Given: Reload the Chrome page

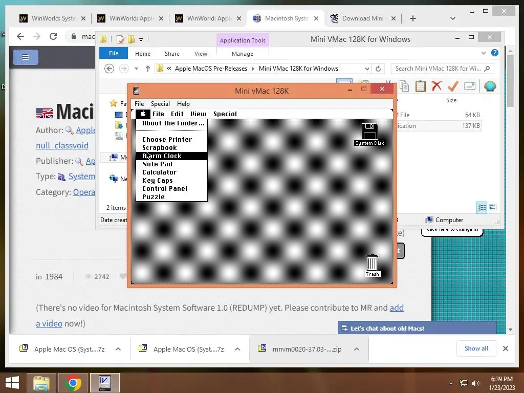Looking at the screenshot, I should 53,36.
